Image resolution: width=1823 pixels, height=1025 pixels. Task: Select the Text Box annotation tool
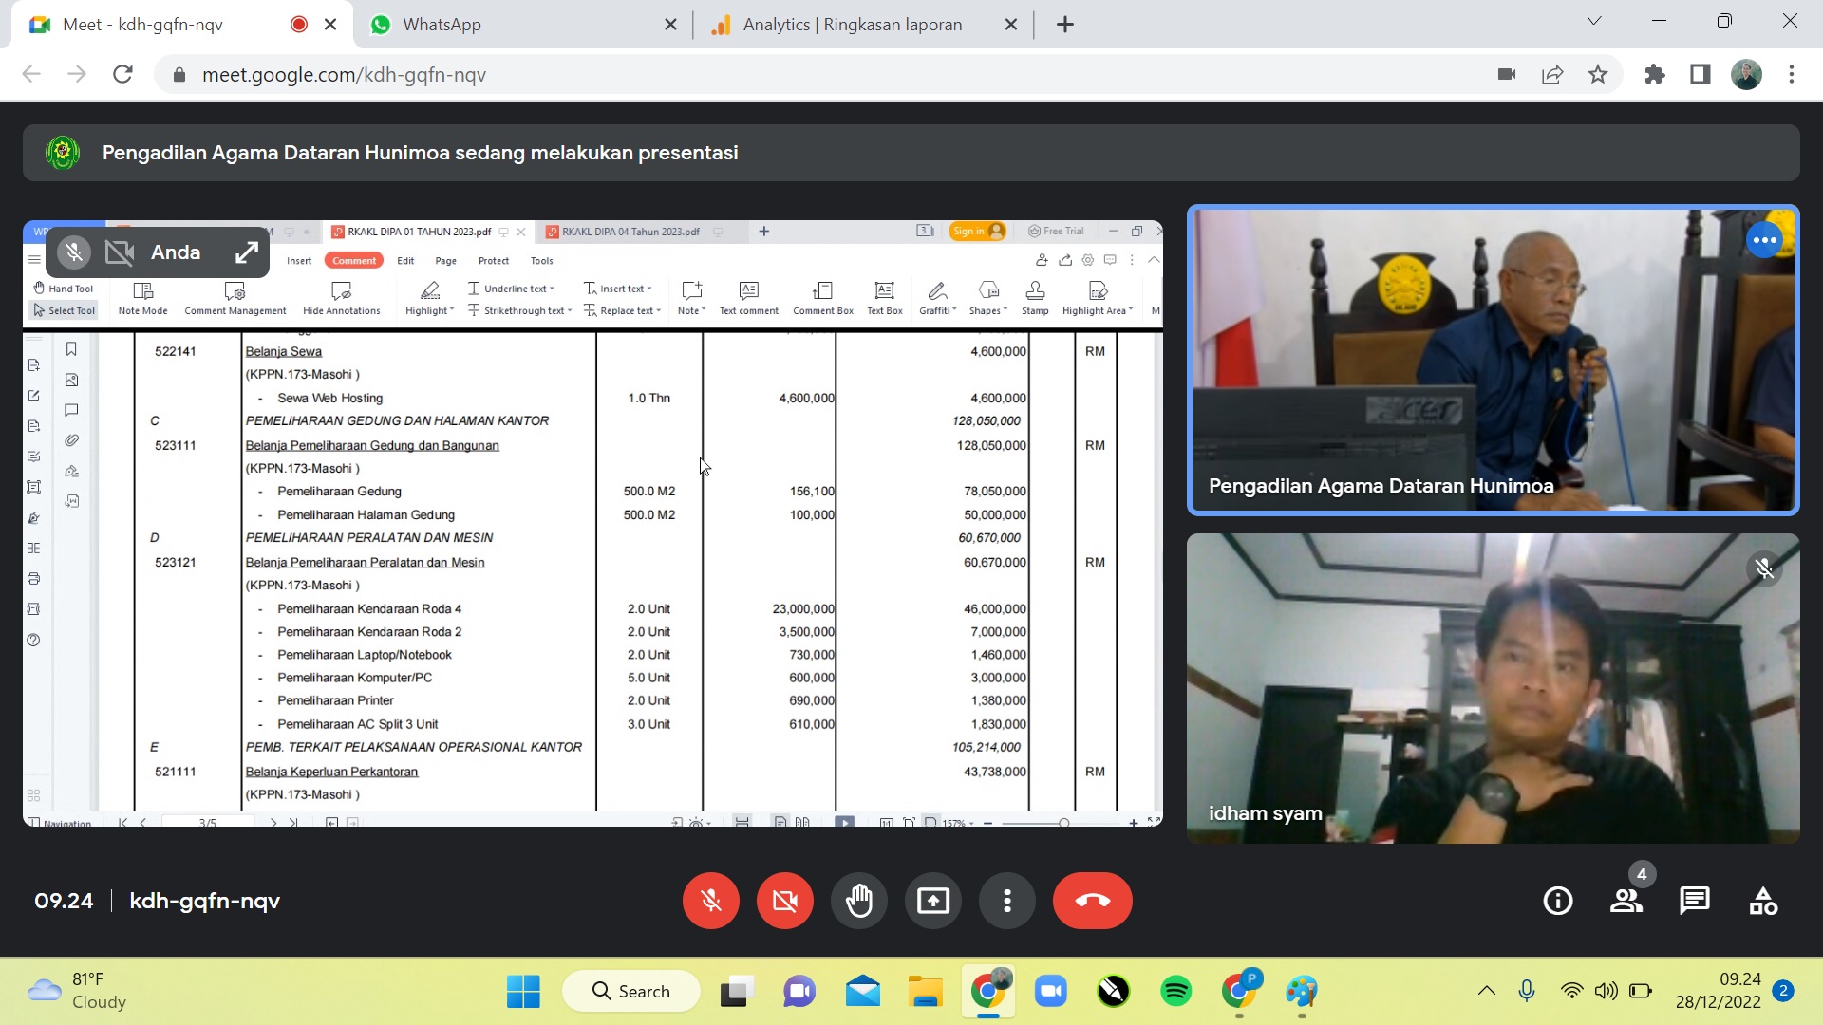884,297
